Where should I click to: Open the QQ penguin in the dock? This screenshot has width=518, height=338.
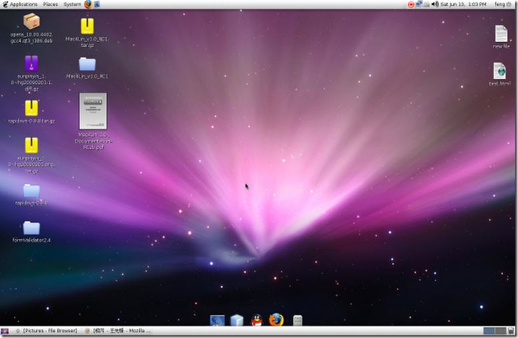click(x=257, y=320)
